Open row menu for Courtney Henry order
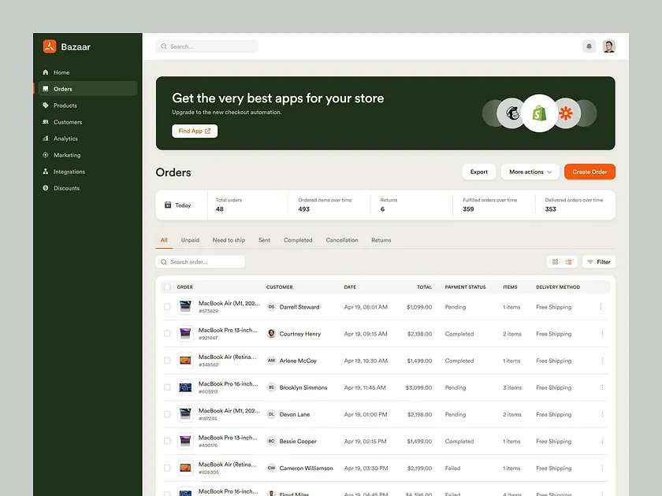Screen dimensions: 662x496 [x=602, y=334]
